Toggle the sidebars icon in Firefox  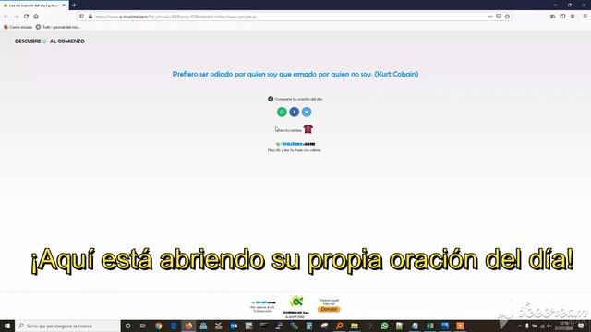click(x=562, y=17)
